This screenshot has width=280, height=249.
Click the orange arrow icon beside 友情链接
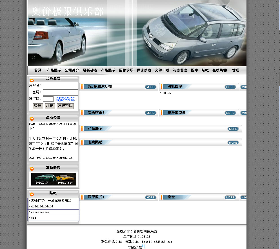(x=32, y=169)
